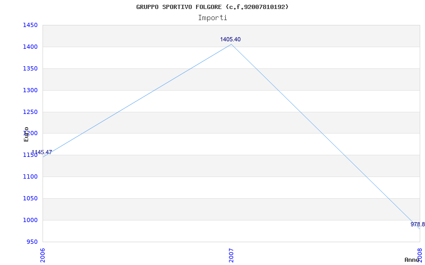The width and height of the screenshot is (425, 265).
Task: Click the 1400 y-axis value
Action: (x=30, y=47)
